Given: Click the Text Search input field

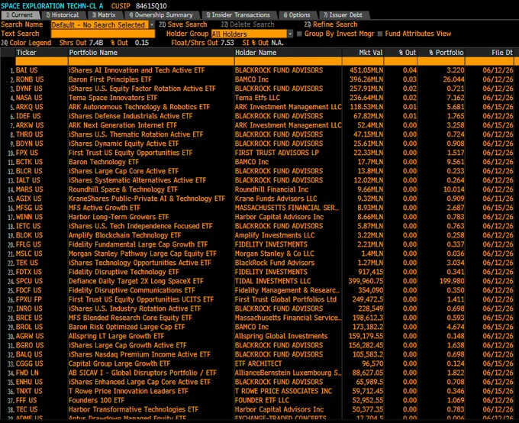Looking at the screenshot, I should 103,34.
